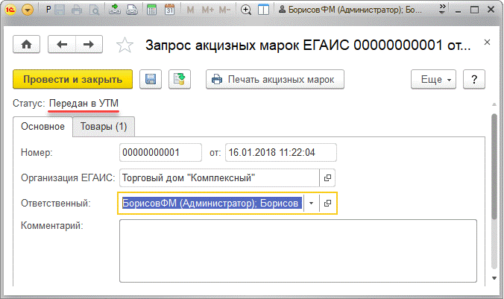Screen dimensions: 504x299
Task: Add document to favorites star
Action: point(125,45)
